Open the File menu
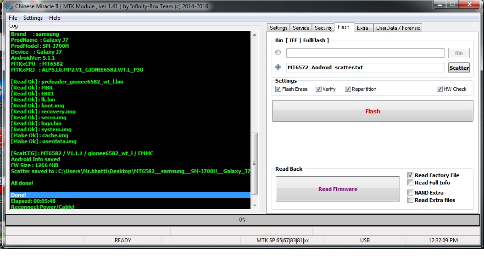The height and width of the screenshot is (268, 484). click(13, 18)
